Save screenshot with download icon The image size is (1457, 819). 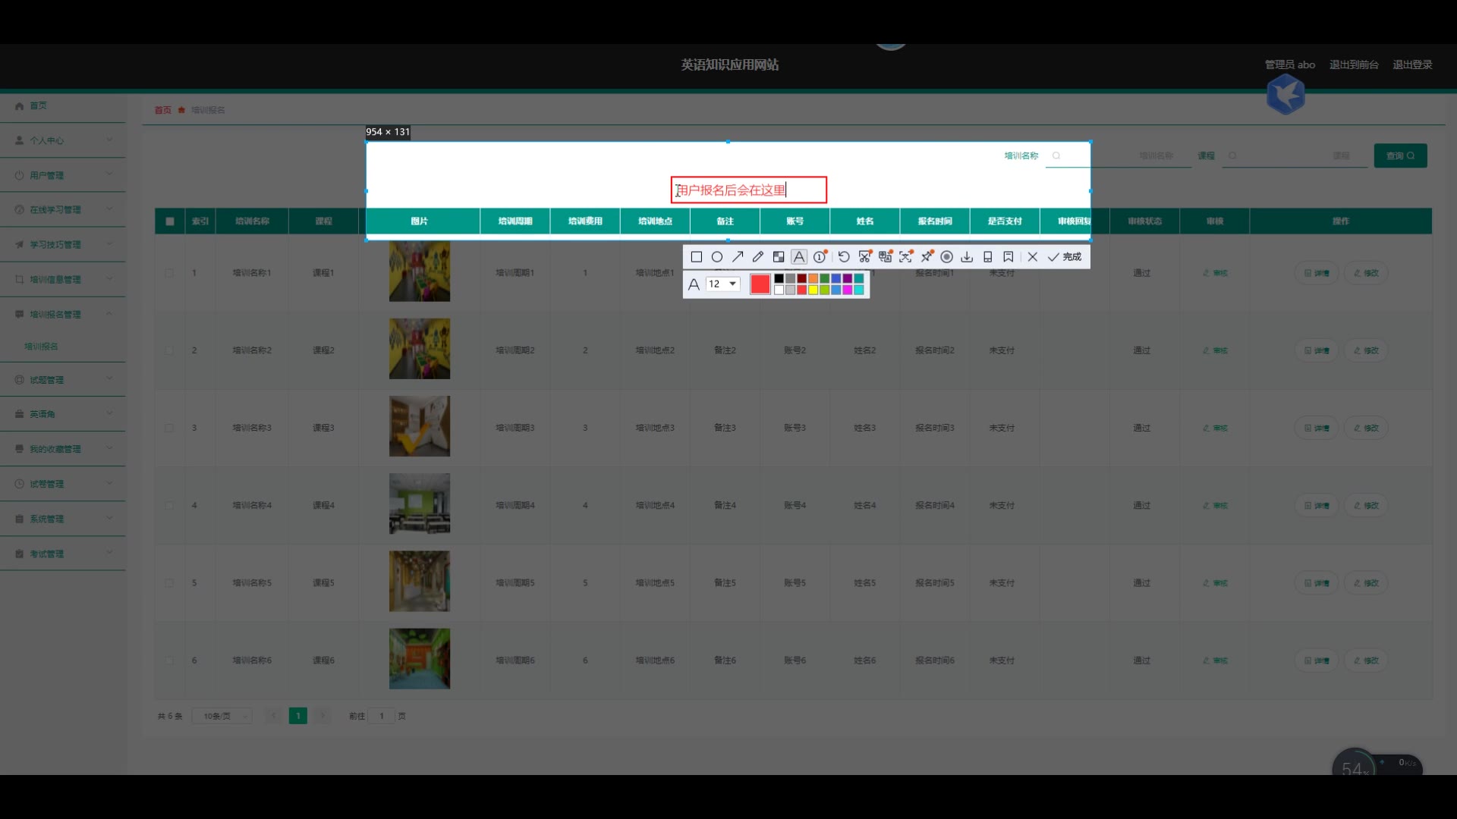967,257
